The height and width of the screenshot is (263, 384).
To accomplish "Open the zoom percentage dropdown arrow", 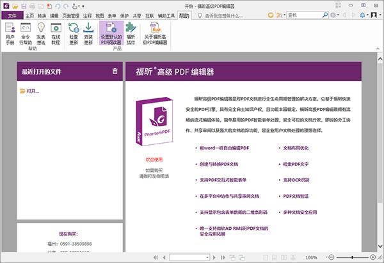I will pos(326,257).
